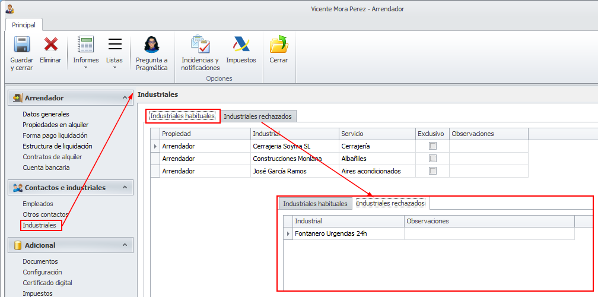
Task: Open Configuración in sidebar
Action: click(42, 272)
